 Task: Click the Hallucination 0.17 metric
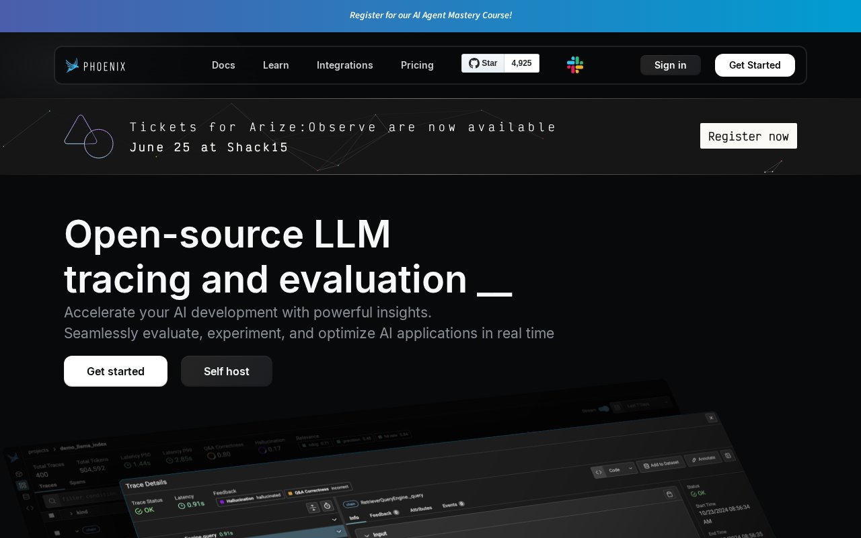point(270,449)
